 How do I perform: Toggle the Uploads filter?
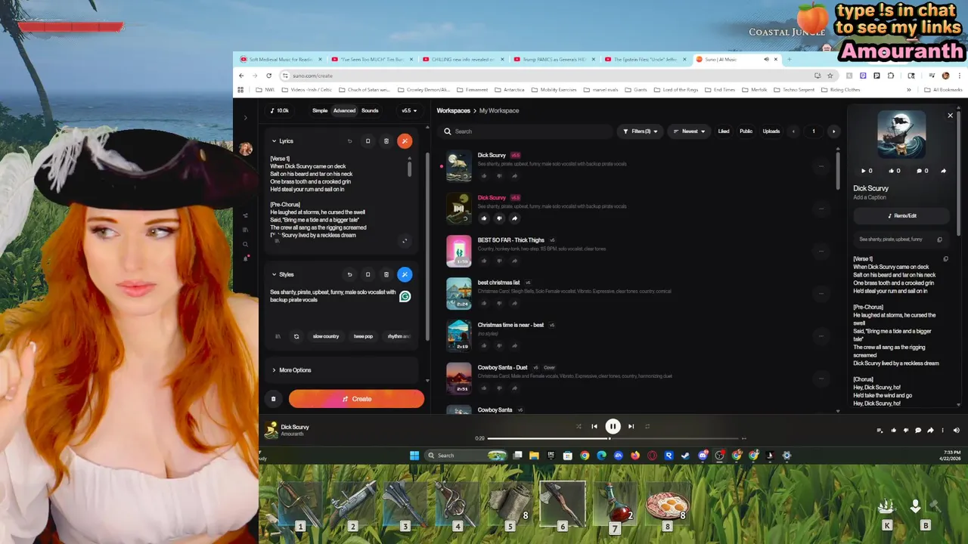[x=771, y=131]
